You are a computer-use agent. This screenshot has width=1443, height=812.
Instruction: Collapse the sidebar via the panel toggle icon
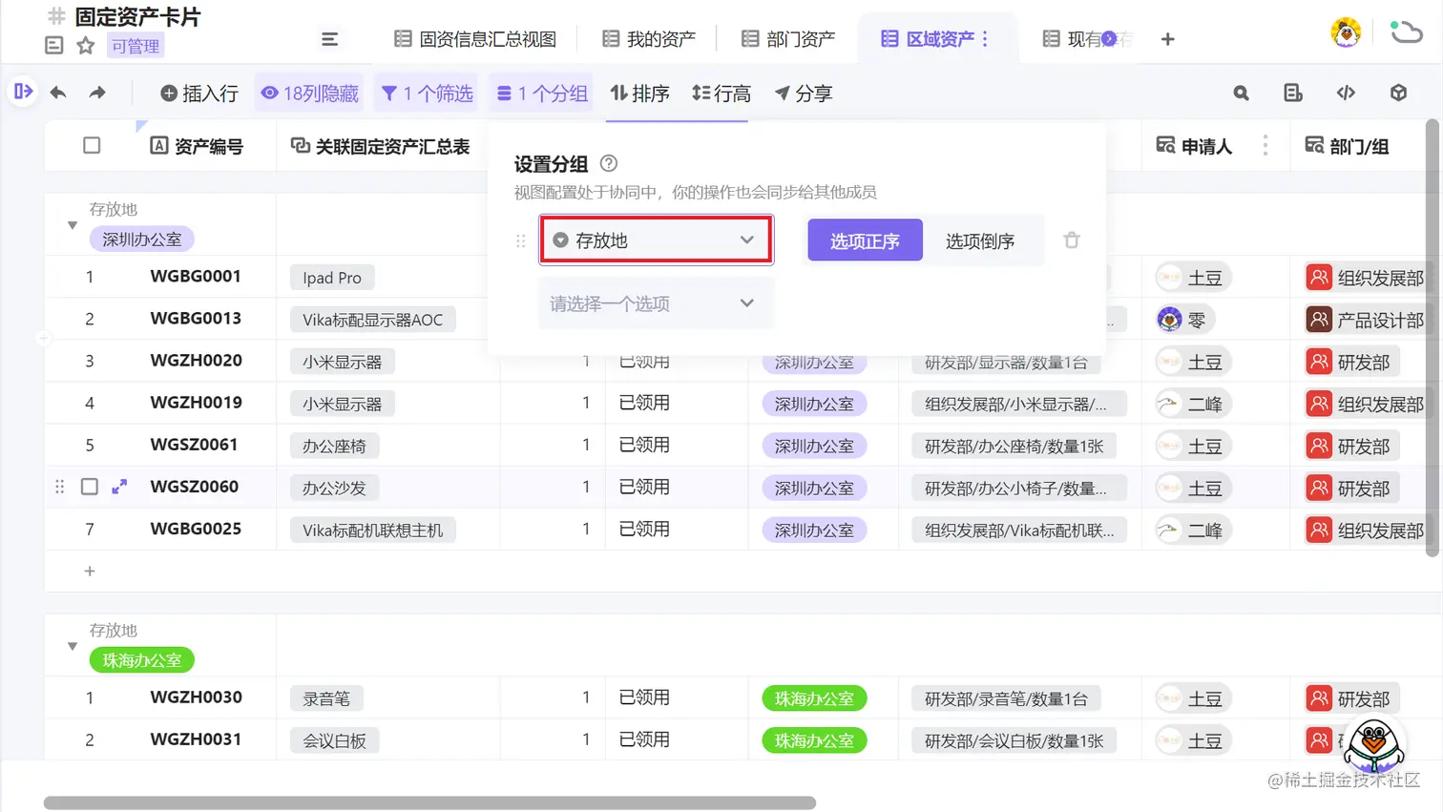pyautogui.click(x=22, y=93)
